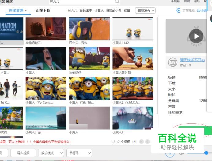Click the 时长 label

pyautogui.click(x=172, y=95)
